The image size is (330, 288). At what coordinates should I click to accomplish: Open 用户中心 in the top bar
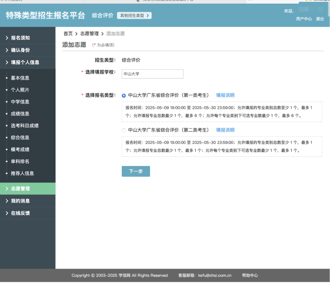303,19
